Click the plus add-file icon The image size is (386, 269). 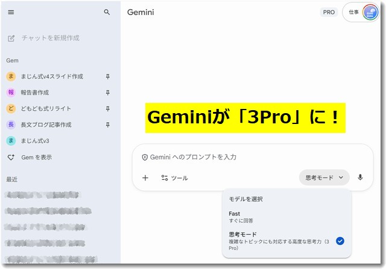[x=145, y=178]
